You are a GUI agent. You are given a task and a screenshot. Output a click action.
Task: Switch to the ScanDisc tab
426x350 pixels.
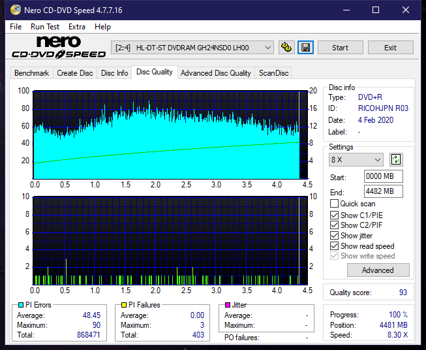[273, 73]
